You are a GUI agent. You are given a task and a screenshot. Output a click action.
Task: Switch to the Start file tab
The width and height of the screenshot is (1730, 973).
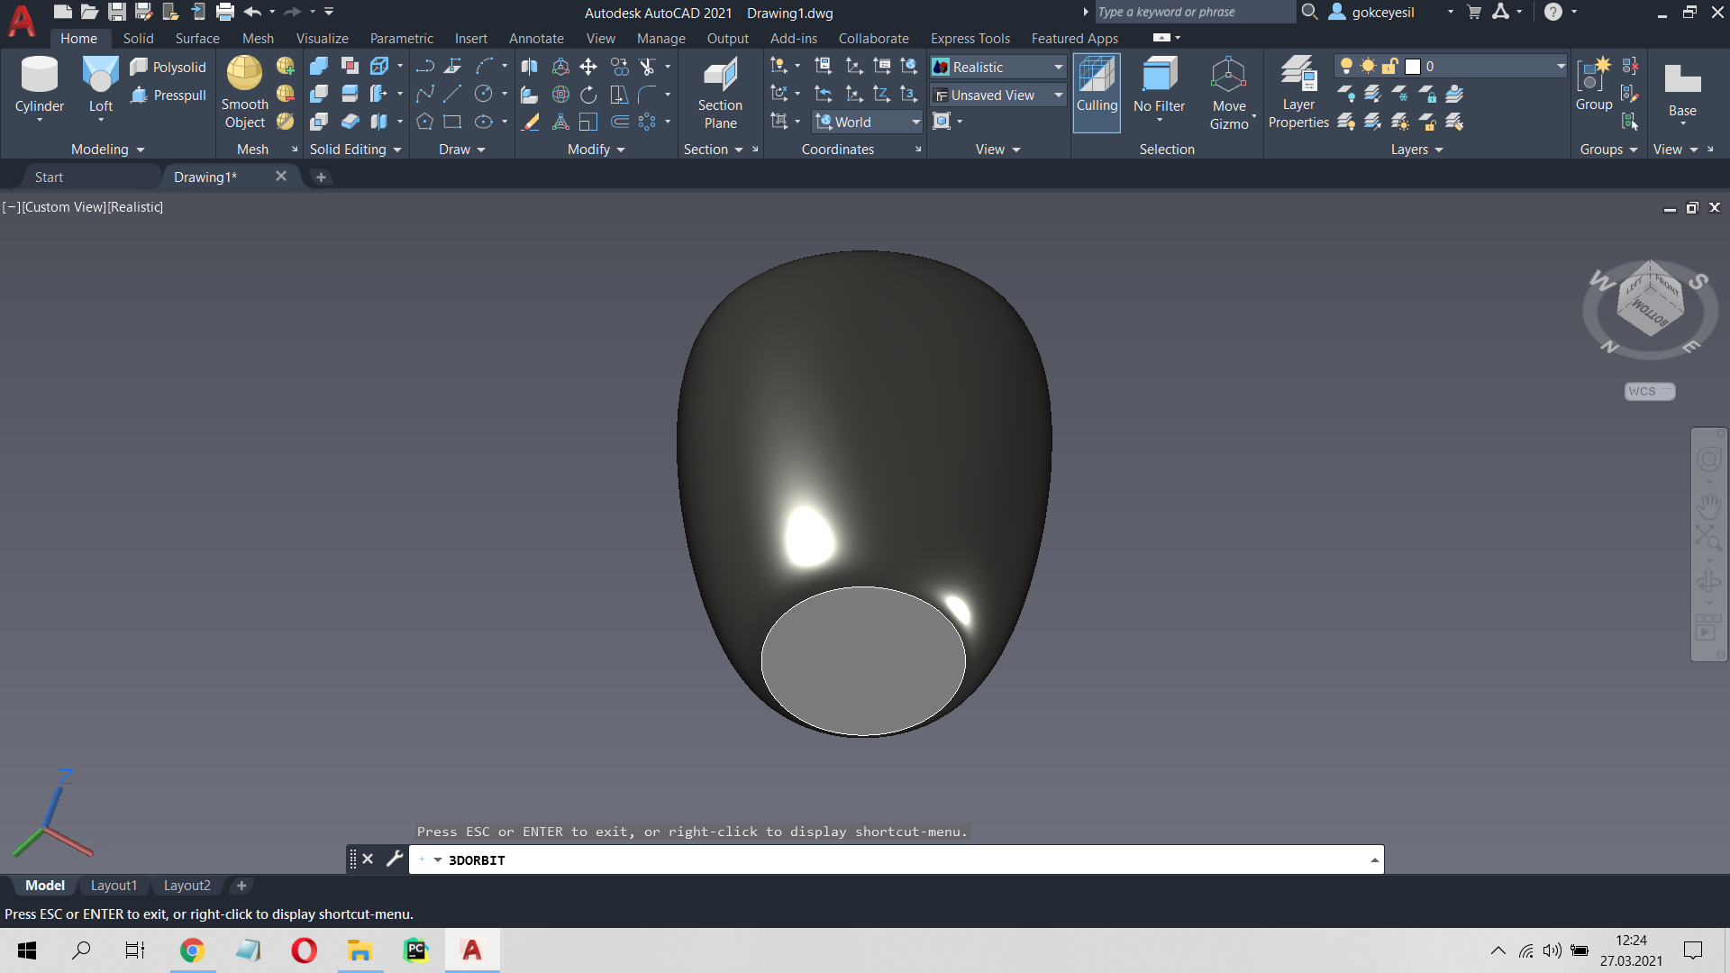click(49, 177)
